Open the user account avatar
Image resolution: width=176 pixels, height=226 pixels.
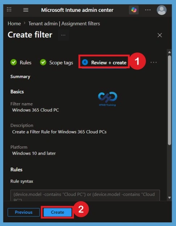click(x=162, y=10)
